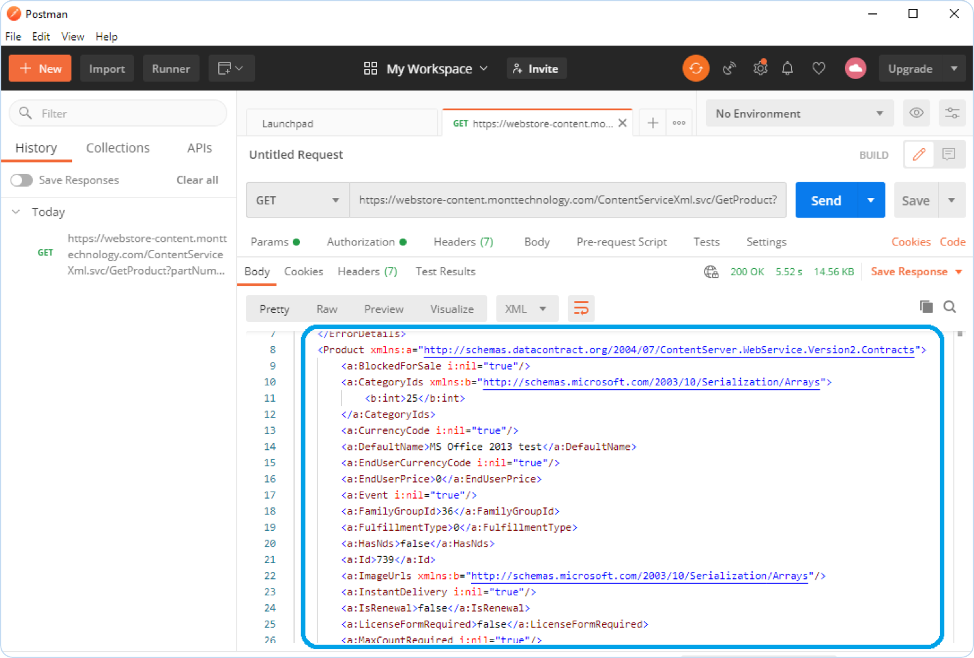Open environment quick look eye icon
974x658 pixels.
(916, 113)
